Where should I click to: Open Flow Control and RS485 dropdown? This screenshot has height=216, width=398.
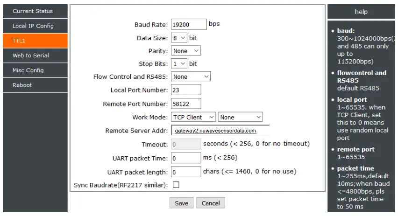[x=191, y=77]
